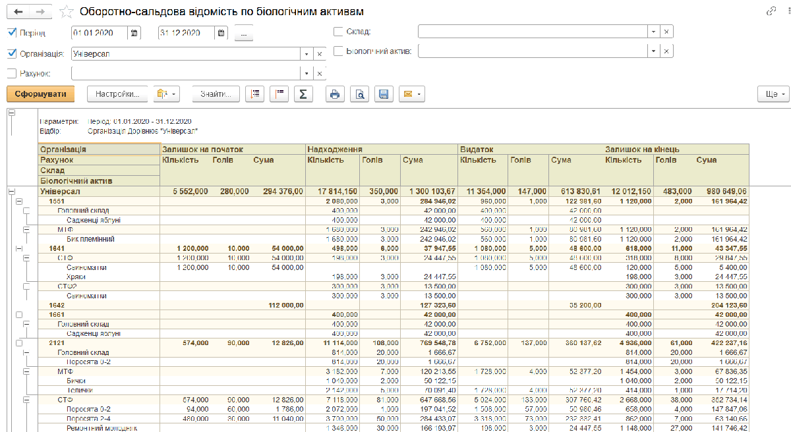Open the Рахунок dropdown list
Viewport: 791px width, 432px height.
tap(307, 73)
